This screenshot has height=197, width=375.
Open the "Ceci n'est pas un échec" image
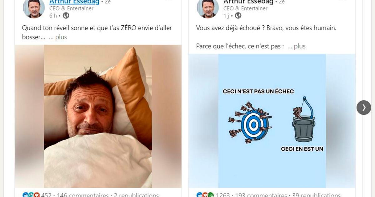[x=272, y=121]
